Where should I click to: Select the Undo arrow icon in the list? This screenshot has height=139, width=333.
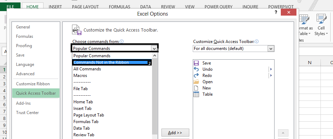point(196,69)
